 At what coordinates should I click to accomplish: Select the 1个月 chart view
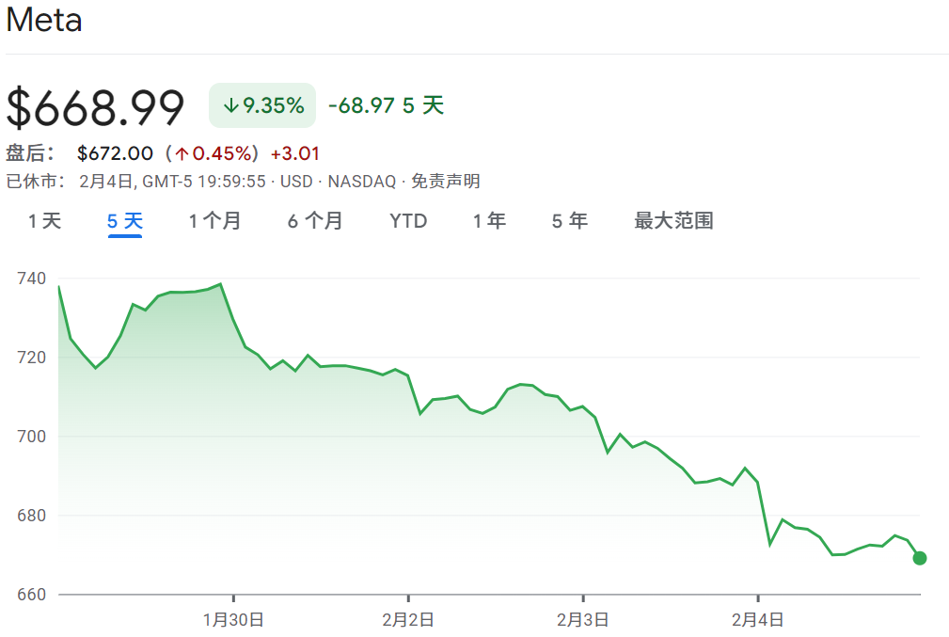pyautogui.click(x=214, y=220)
